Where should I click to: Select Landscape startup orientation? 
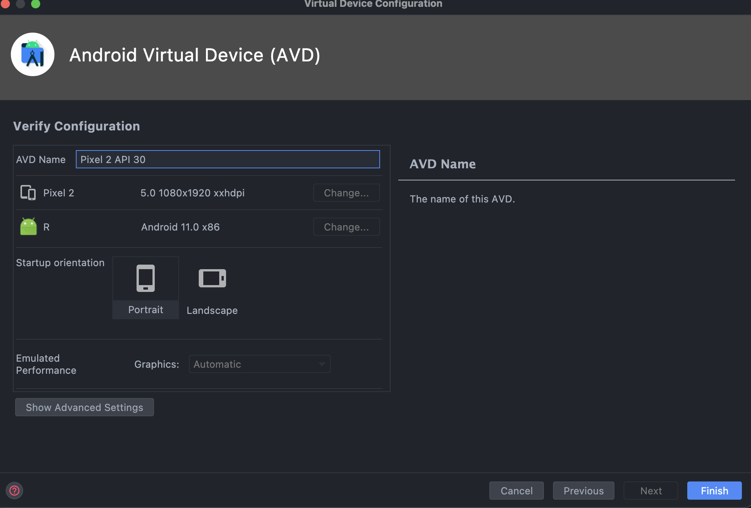point(212,310)
